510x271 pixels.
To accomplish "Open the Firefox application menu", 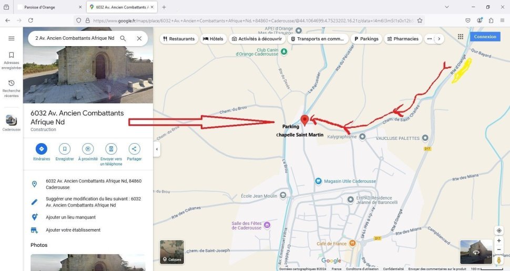I will pos(502,20).
